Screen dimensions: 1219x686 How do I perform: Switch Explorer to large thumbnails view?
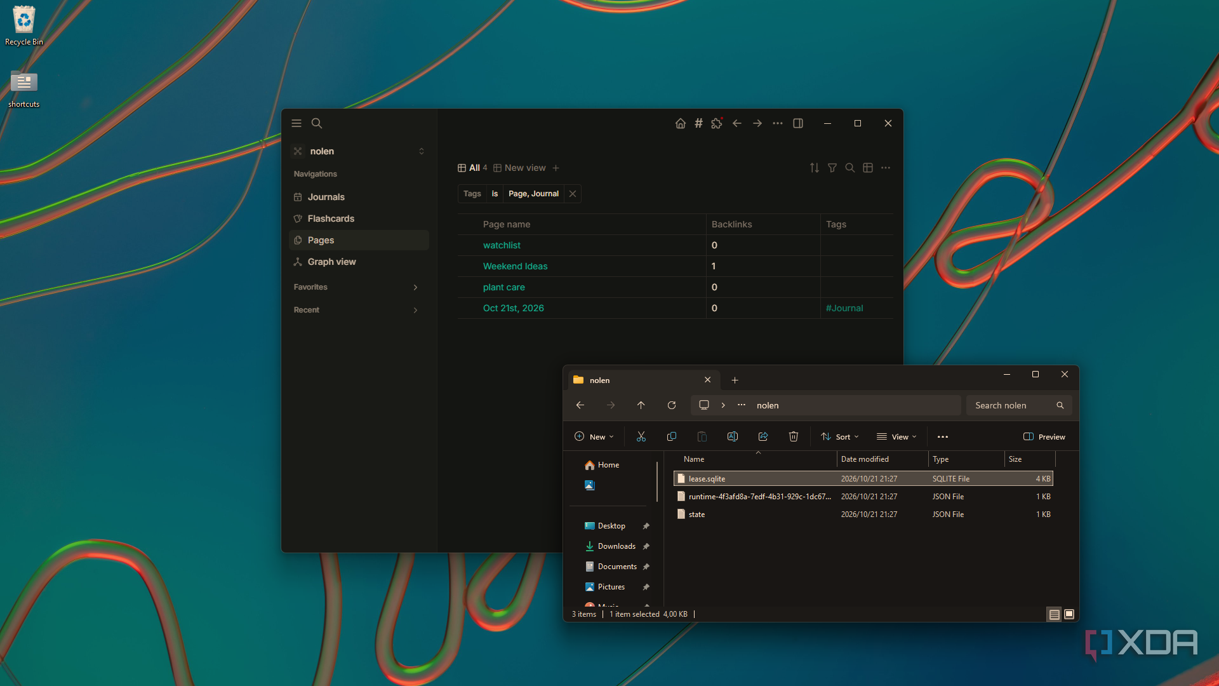[1069, 614]
